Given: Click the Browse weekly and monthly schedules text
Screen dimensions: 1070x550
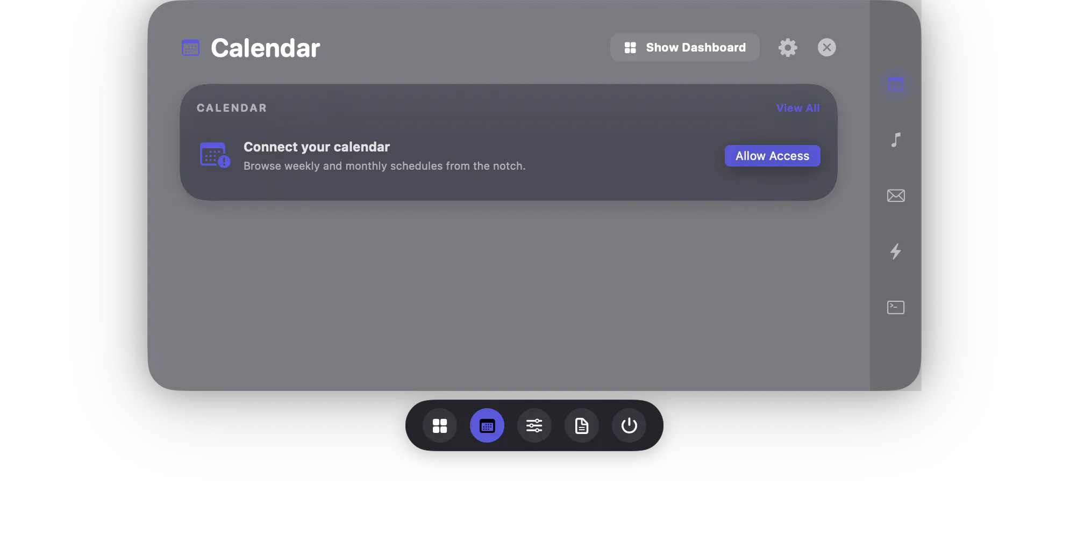Looking at the screenshot, I should click(384, 166).
